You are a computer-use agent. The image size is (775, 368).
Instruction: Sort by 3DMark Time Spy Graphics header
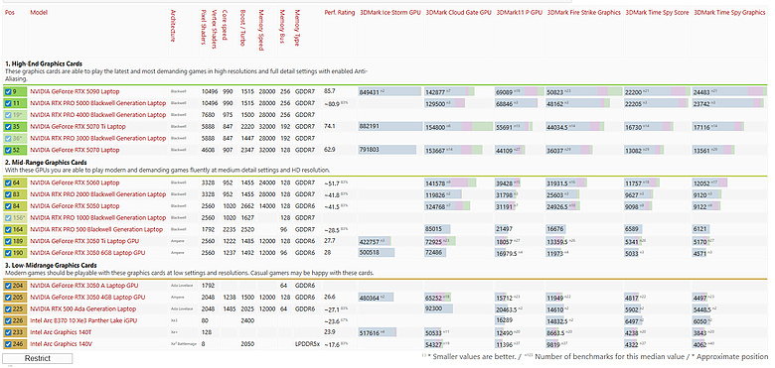click(x=729, y=12)
